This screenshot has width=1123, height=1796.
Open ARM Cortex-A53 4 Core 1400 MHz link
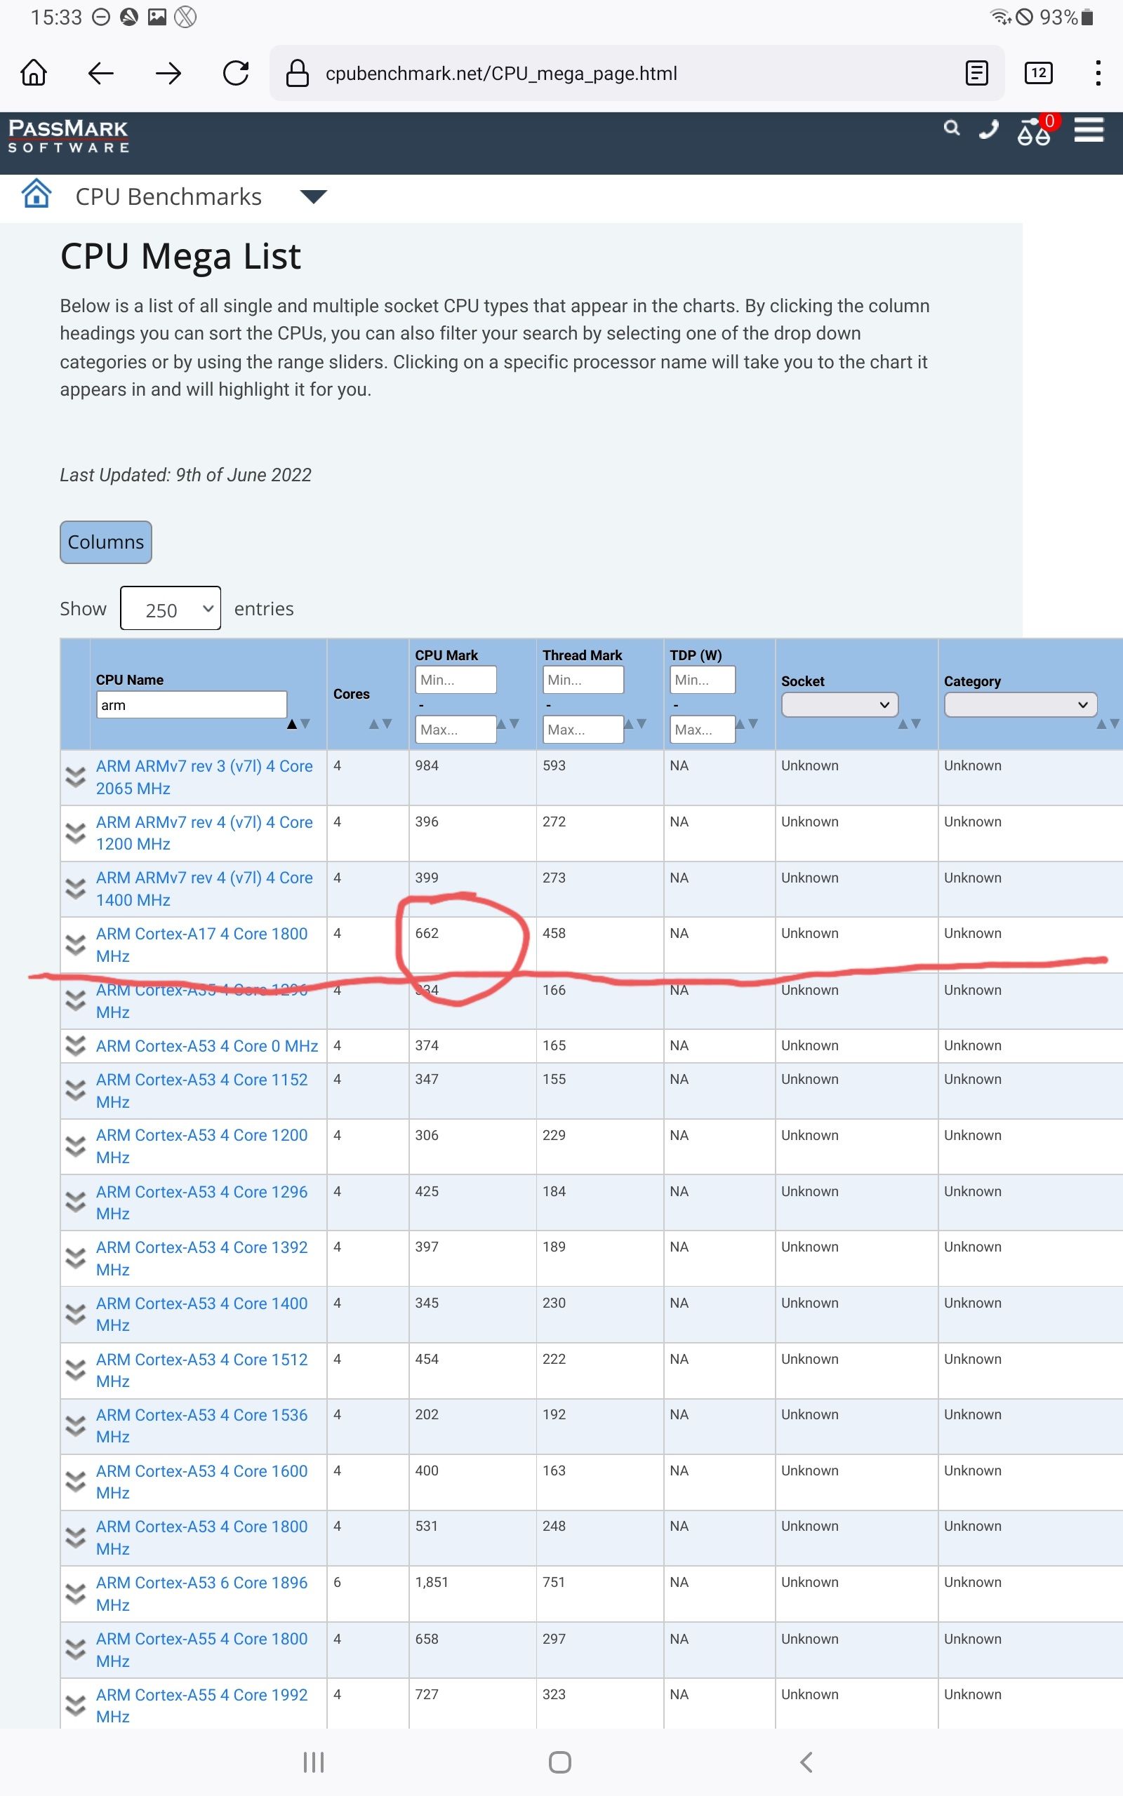(x=202, y=1313)
